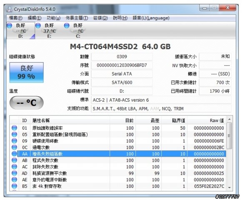The height and width of the screenshot is (200, 242).
Task: Click scroll-down arrow of attribute list
Action: point(230,187)
